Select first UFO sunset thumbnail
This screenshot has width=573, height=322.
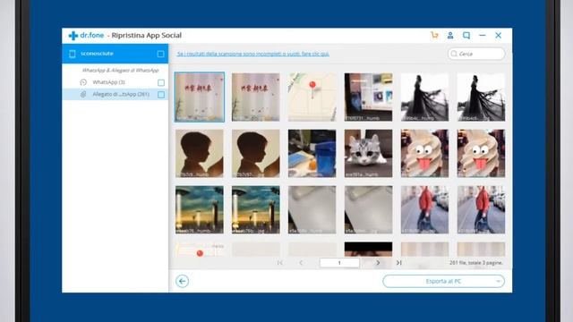click(200, 209)
